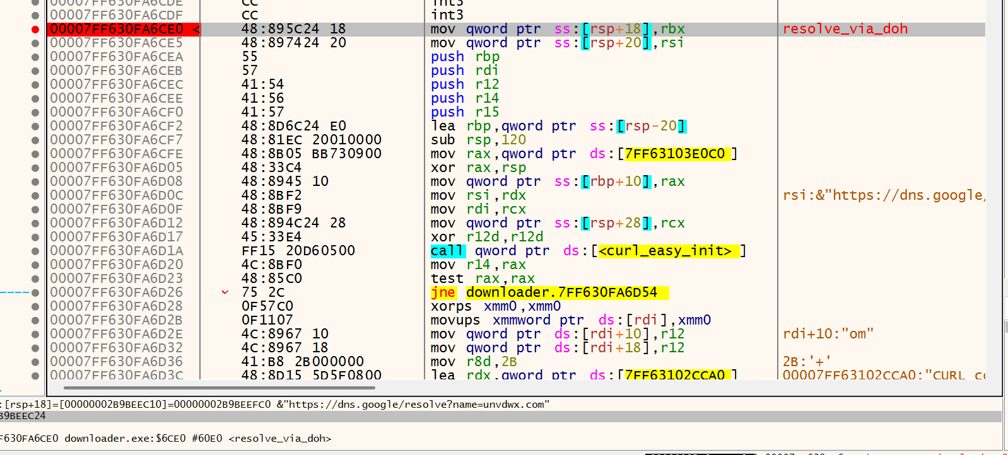The image size is (1008, 455).
Task: Click breakpoint bullet at address 00007FF630FA6D0C
Action: [x=35, y=195]
